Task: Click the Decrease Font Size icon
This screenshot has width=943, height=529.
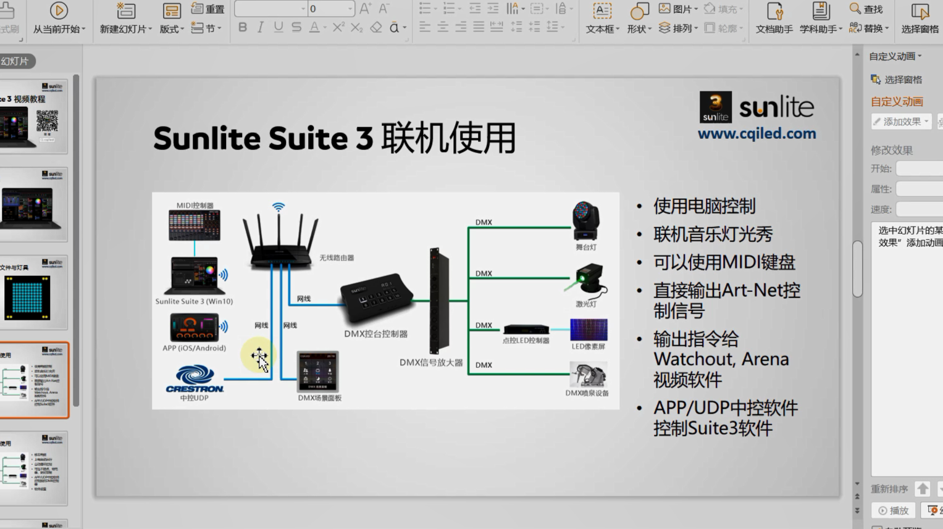Action: [x=383, y=9]
